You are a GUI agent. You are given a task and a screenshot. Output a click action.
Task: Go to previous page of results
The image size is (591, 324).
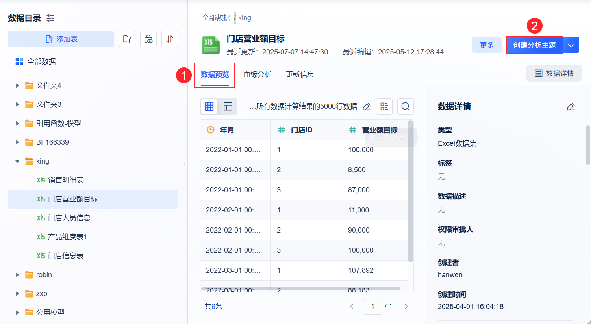point(352,306)
